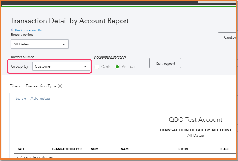
Task: Click the STORE column header
Action: 184,149
